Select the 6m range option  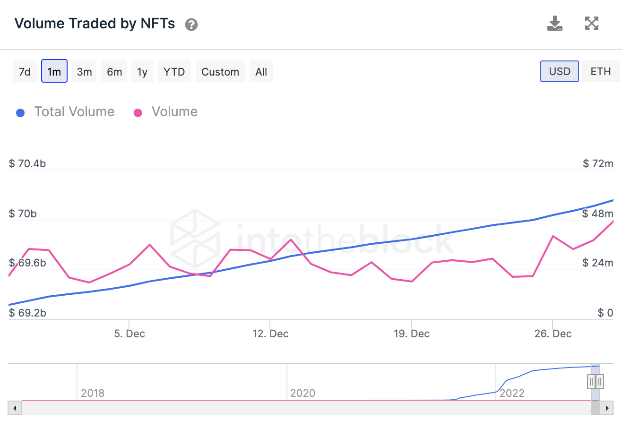point(113,71)
